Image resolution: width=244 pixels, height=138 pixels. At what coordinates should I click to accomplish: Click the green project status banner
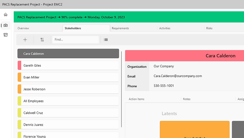point(129,17)
